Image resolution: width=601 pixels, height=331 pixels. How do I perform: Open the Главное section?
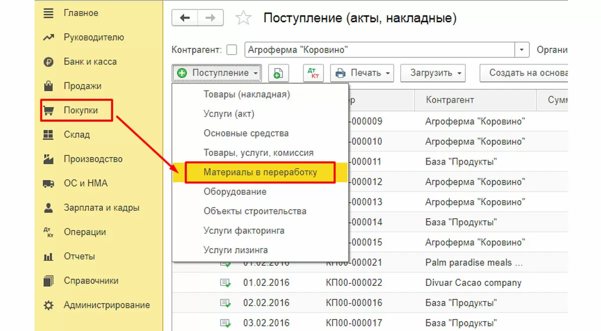tap(81, 13)
